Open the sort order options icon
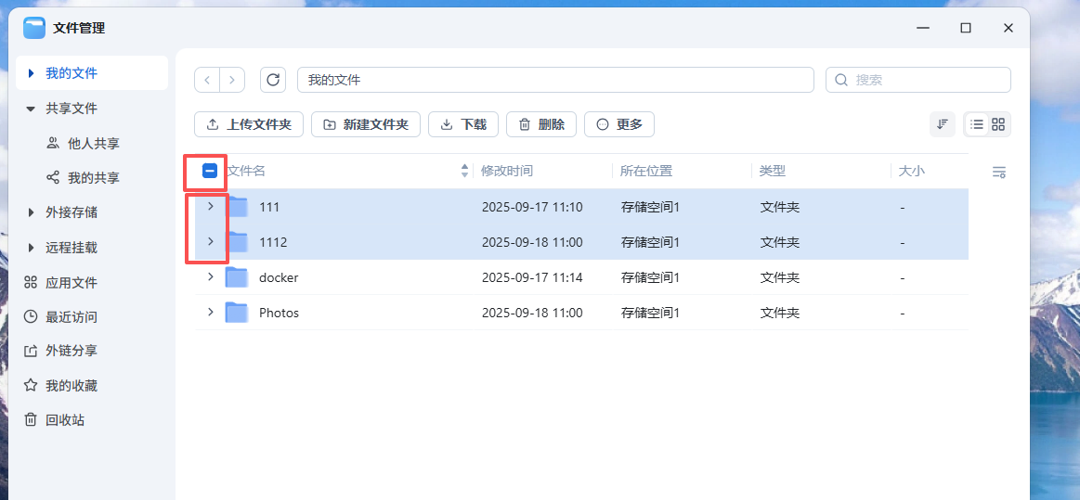 pyautogui.click(x=943, y=124)
